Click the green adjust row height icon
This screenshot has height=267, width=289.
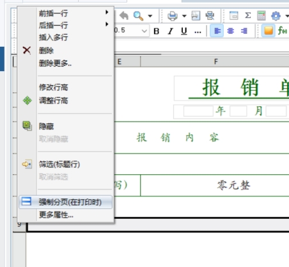pyautogui.click(x=27, y=101)
